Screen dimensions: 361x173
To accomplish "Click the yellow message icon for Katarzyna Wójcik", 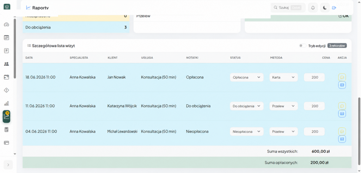I will [342, 106].
